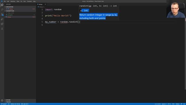Open the View menu
This screenshot has width=186, height=105.
point(18,1)
